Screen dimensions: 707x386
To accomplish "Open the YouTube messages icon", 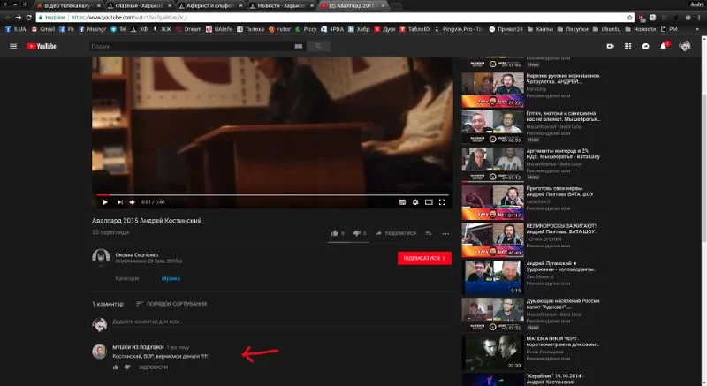I will pos(646,47).
